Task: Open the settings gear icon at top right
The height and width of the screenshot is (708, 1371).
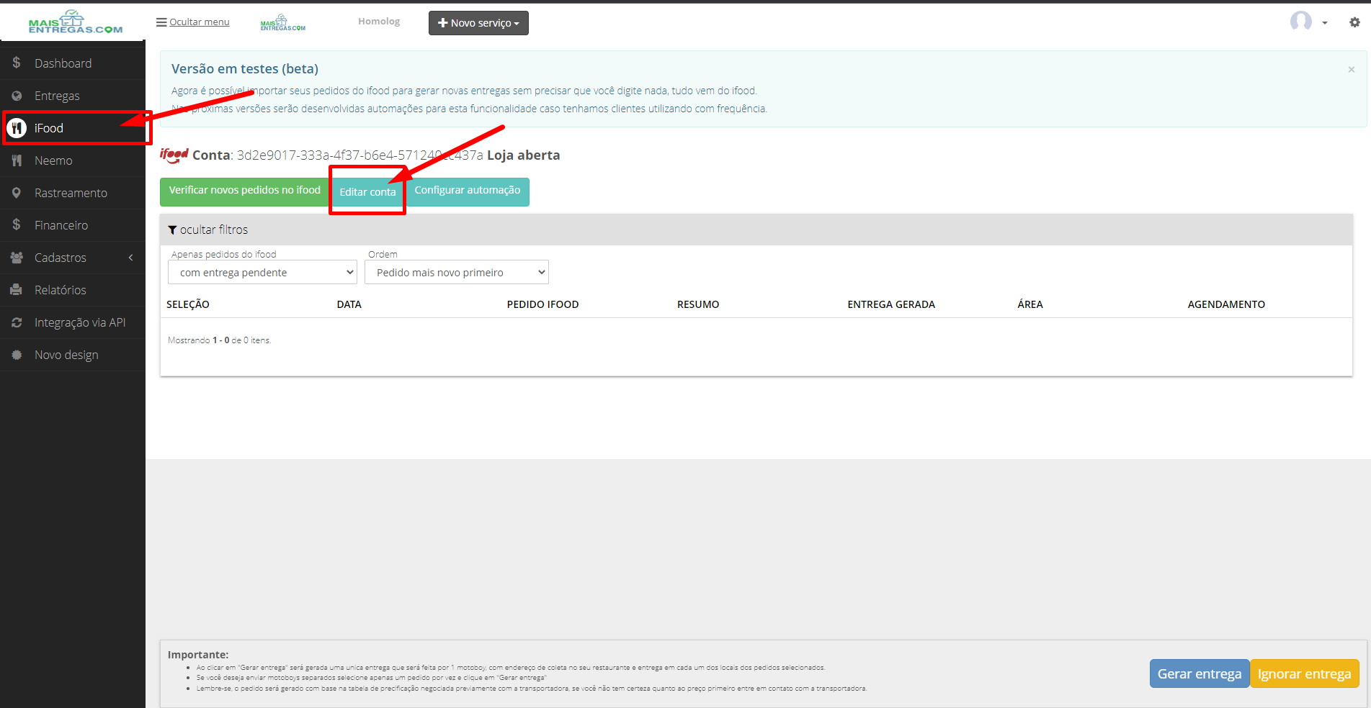Action: click(x=1354, y=22)
